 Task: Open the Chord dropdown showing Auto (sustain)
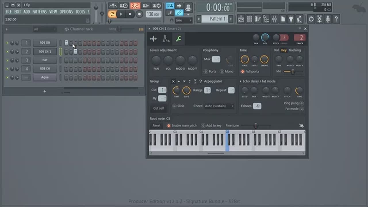pyautogui.click(x=219, y=106)
